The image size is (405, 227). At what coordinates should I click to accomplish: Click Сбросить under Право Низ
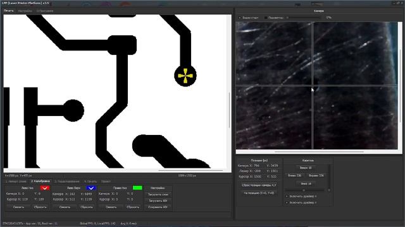point(133,207)
